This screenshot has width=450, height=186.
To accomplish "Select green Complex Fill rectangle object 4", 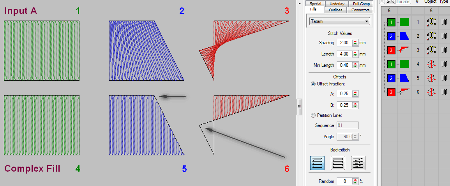I will (x=42, y=125).
